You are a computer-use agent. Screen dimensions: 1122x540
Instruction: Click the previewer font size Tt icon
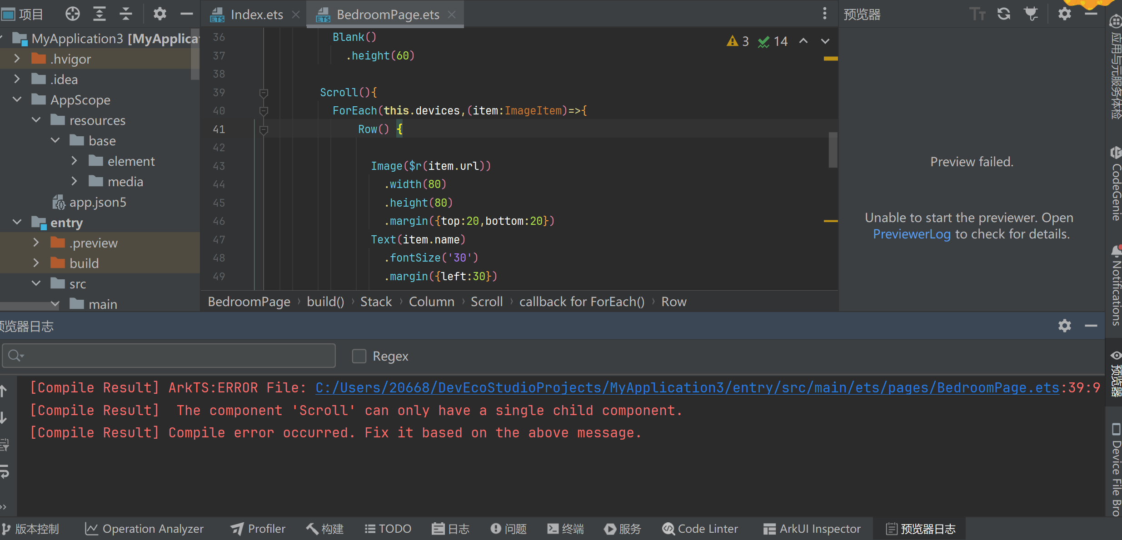click(977, 14)
